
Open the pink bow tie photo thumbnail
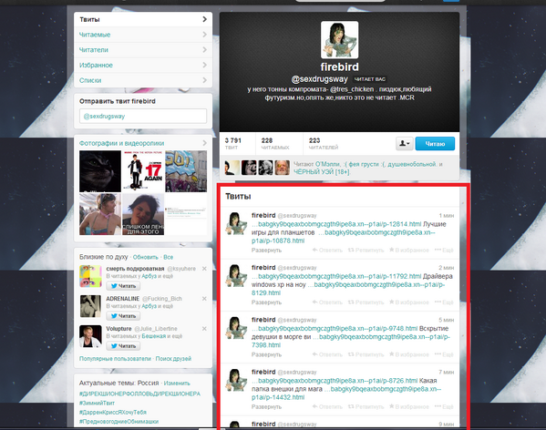[x=100, y=214]
